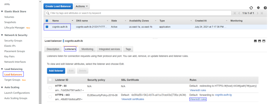Open the cognito-auth-tg target group link
This screenshot has width=268, height=104.
[x=223, y=95]
